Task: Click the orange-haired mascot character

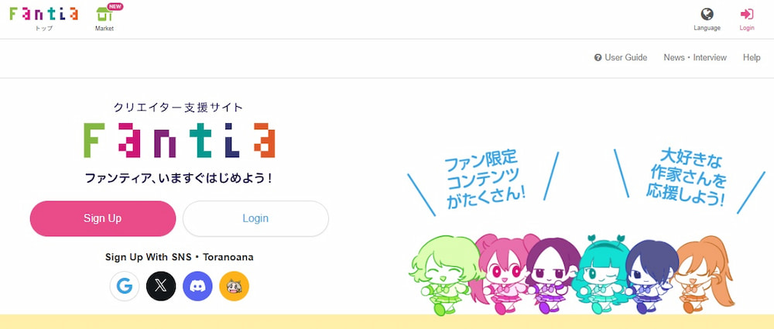Action: pyautogui.click(x=704, y=274)
